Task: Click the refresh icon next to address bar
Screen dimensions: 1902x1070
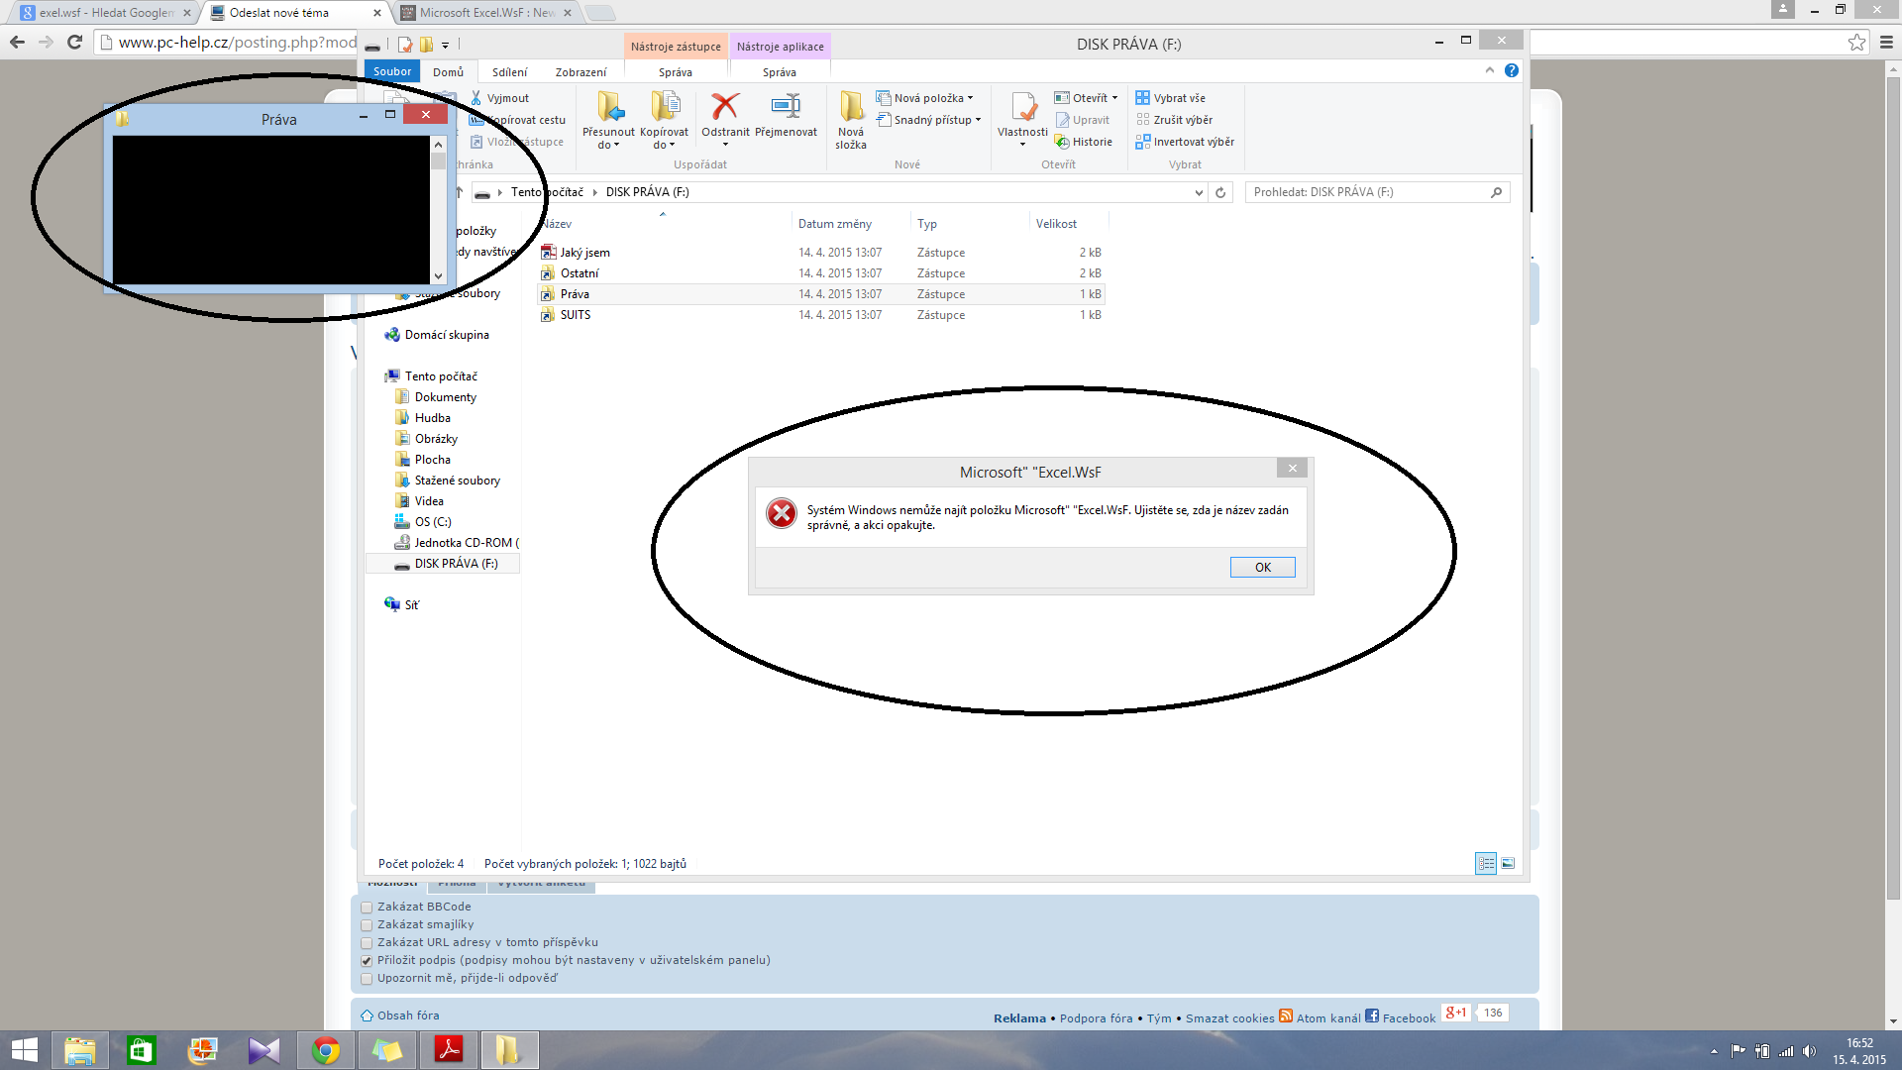Action: point(1220,192)
